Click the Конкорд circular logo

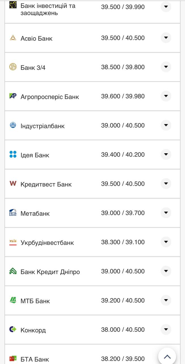[x=12, y=329]
